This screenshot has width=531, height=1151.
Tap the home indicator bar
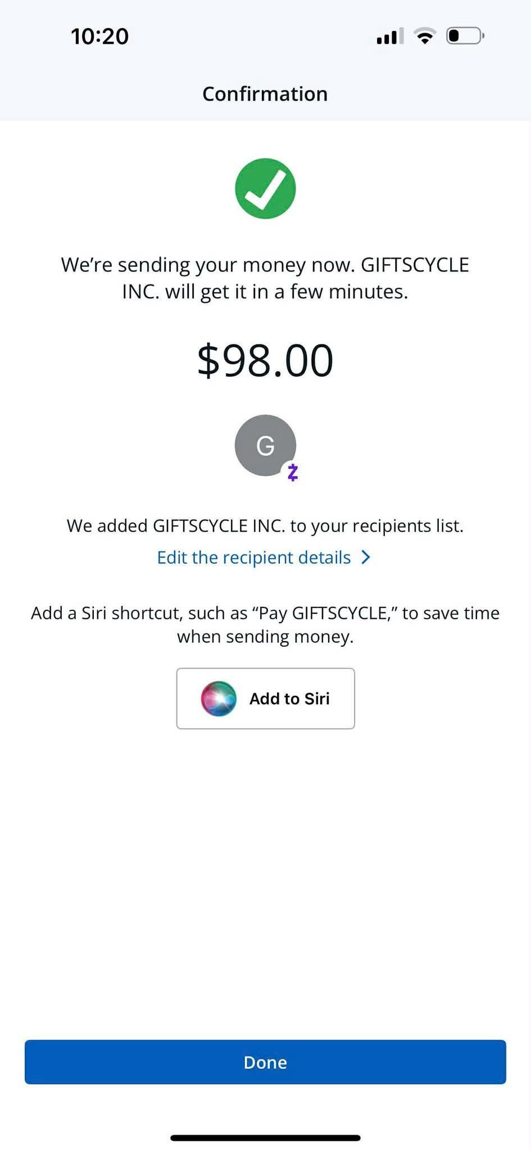(265, 1138)
